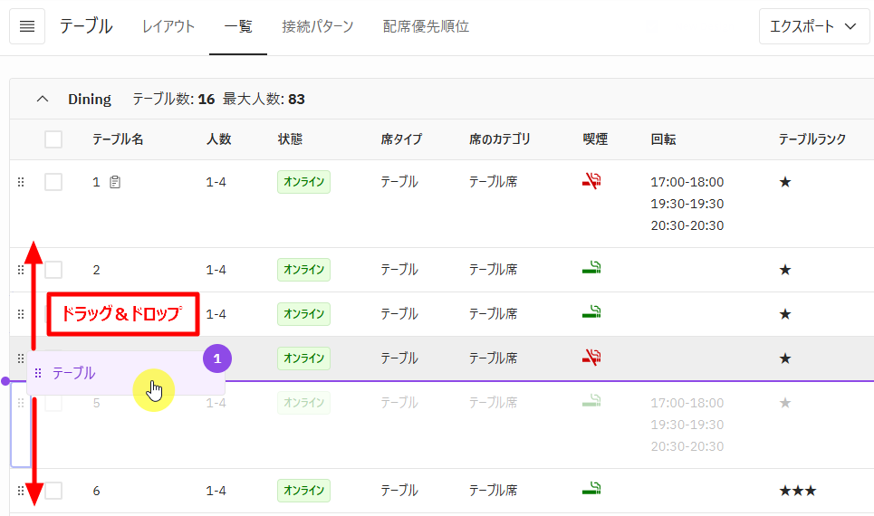Toggle the select-all checkbox in header
The height and width of the screenshot is (516, 874).
[x=53, y=139]
